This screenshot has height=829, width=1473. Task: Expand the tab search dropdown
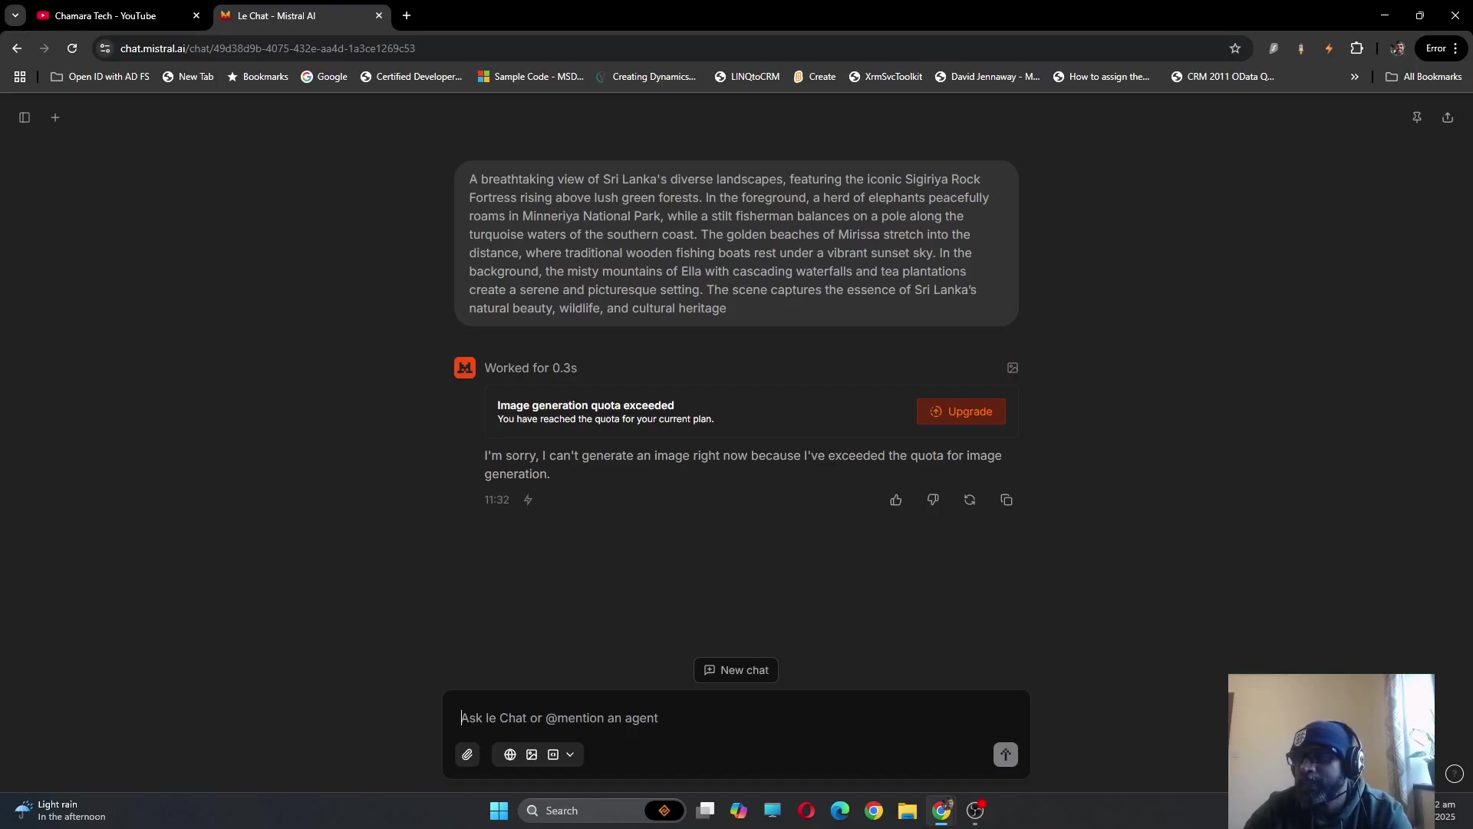pyautogui.click(x=15, y=15)
